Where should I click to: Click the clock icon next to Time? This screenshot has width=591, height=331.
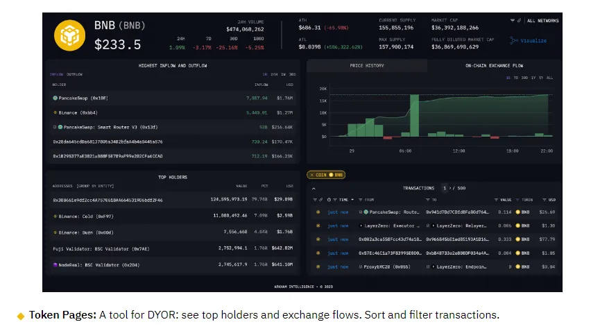click(x=329, y=200)
